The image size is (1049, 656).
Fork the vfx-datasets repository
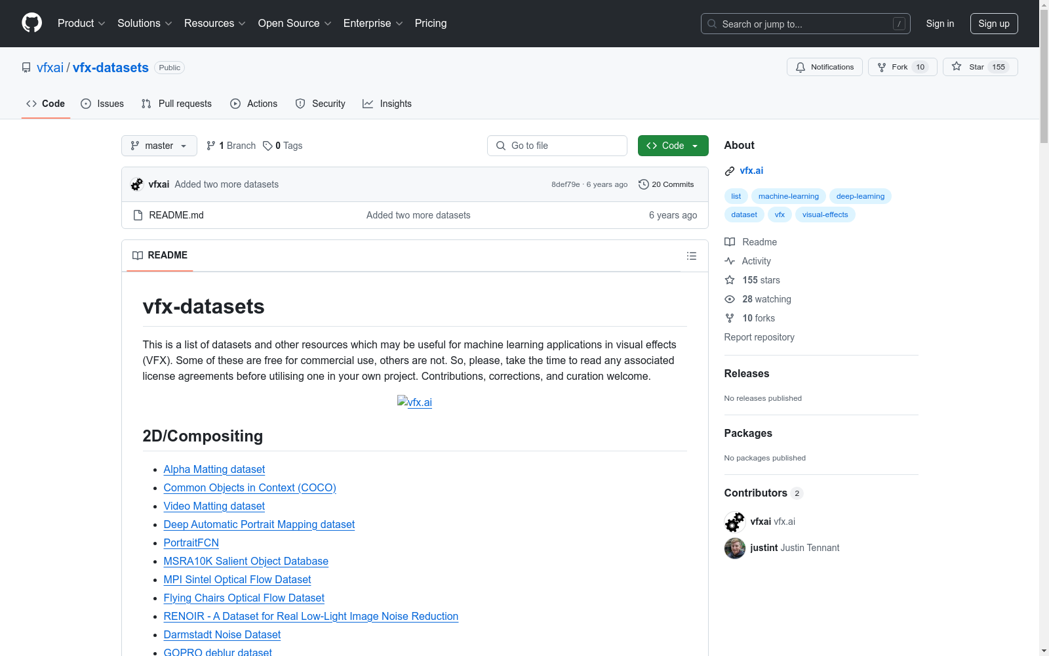tap(903, 67)
